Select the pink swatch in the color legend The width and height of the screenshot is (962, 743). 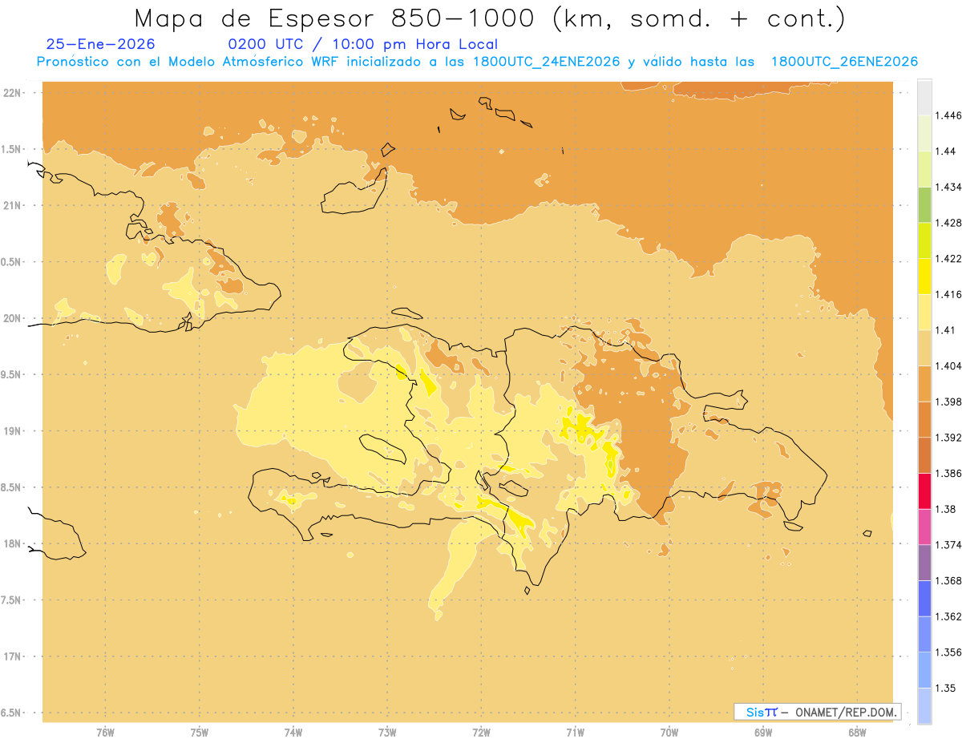(924, 527)
